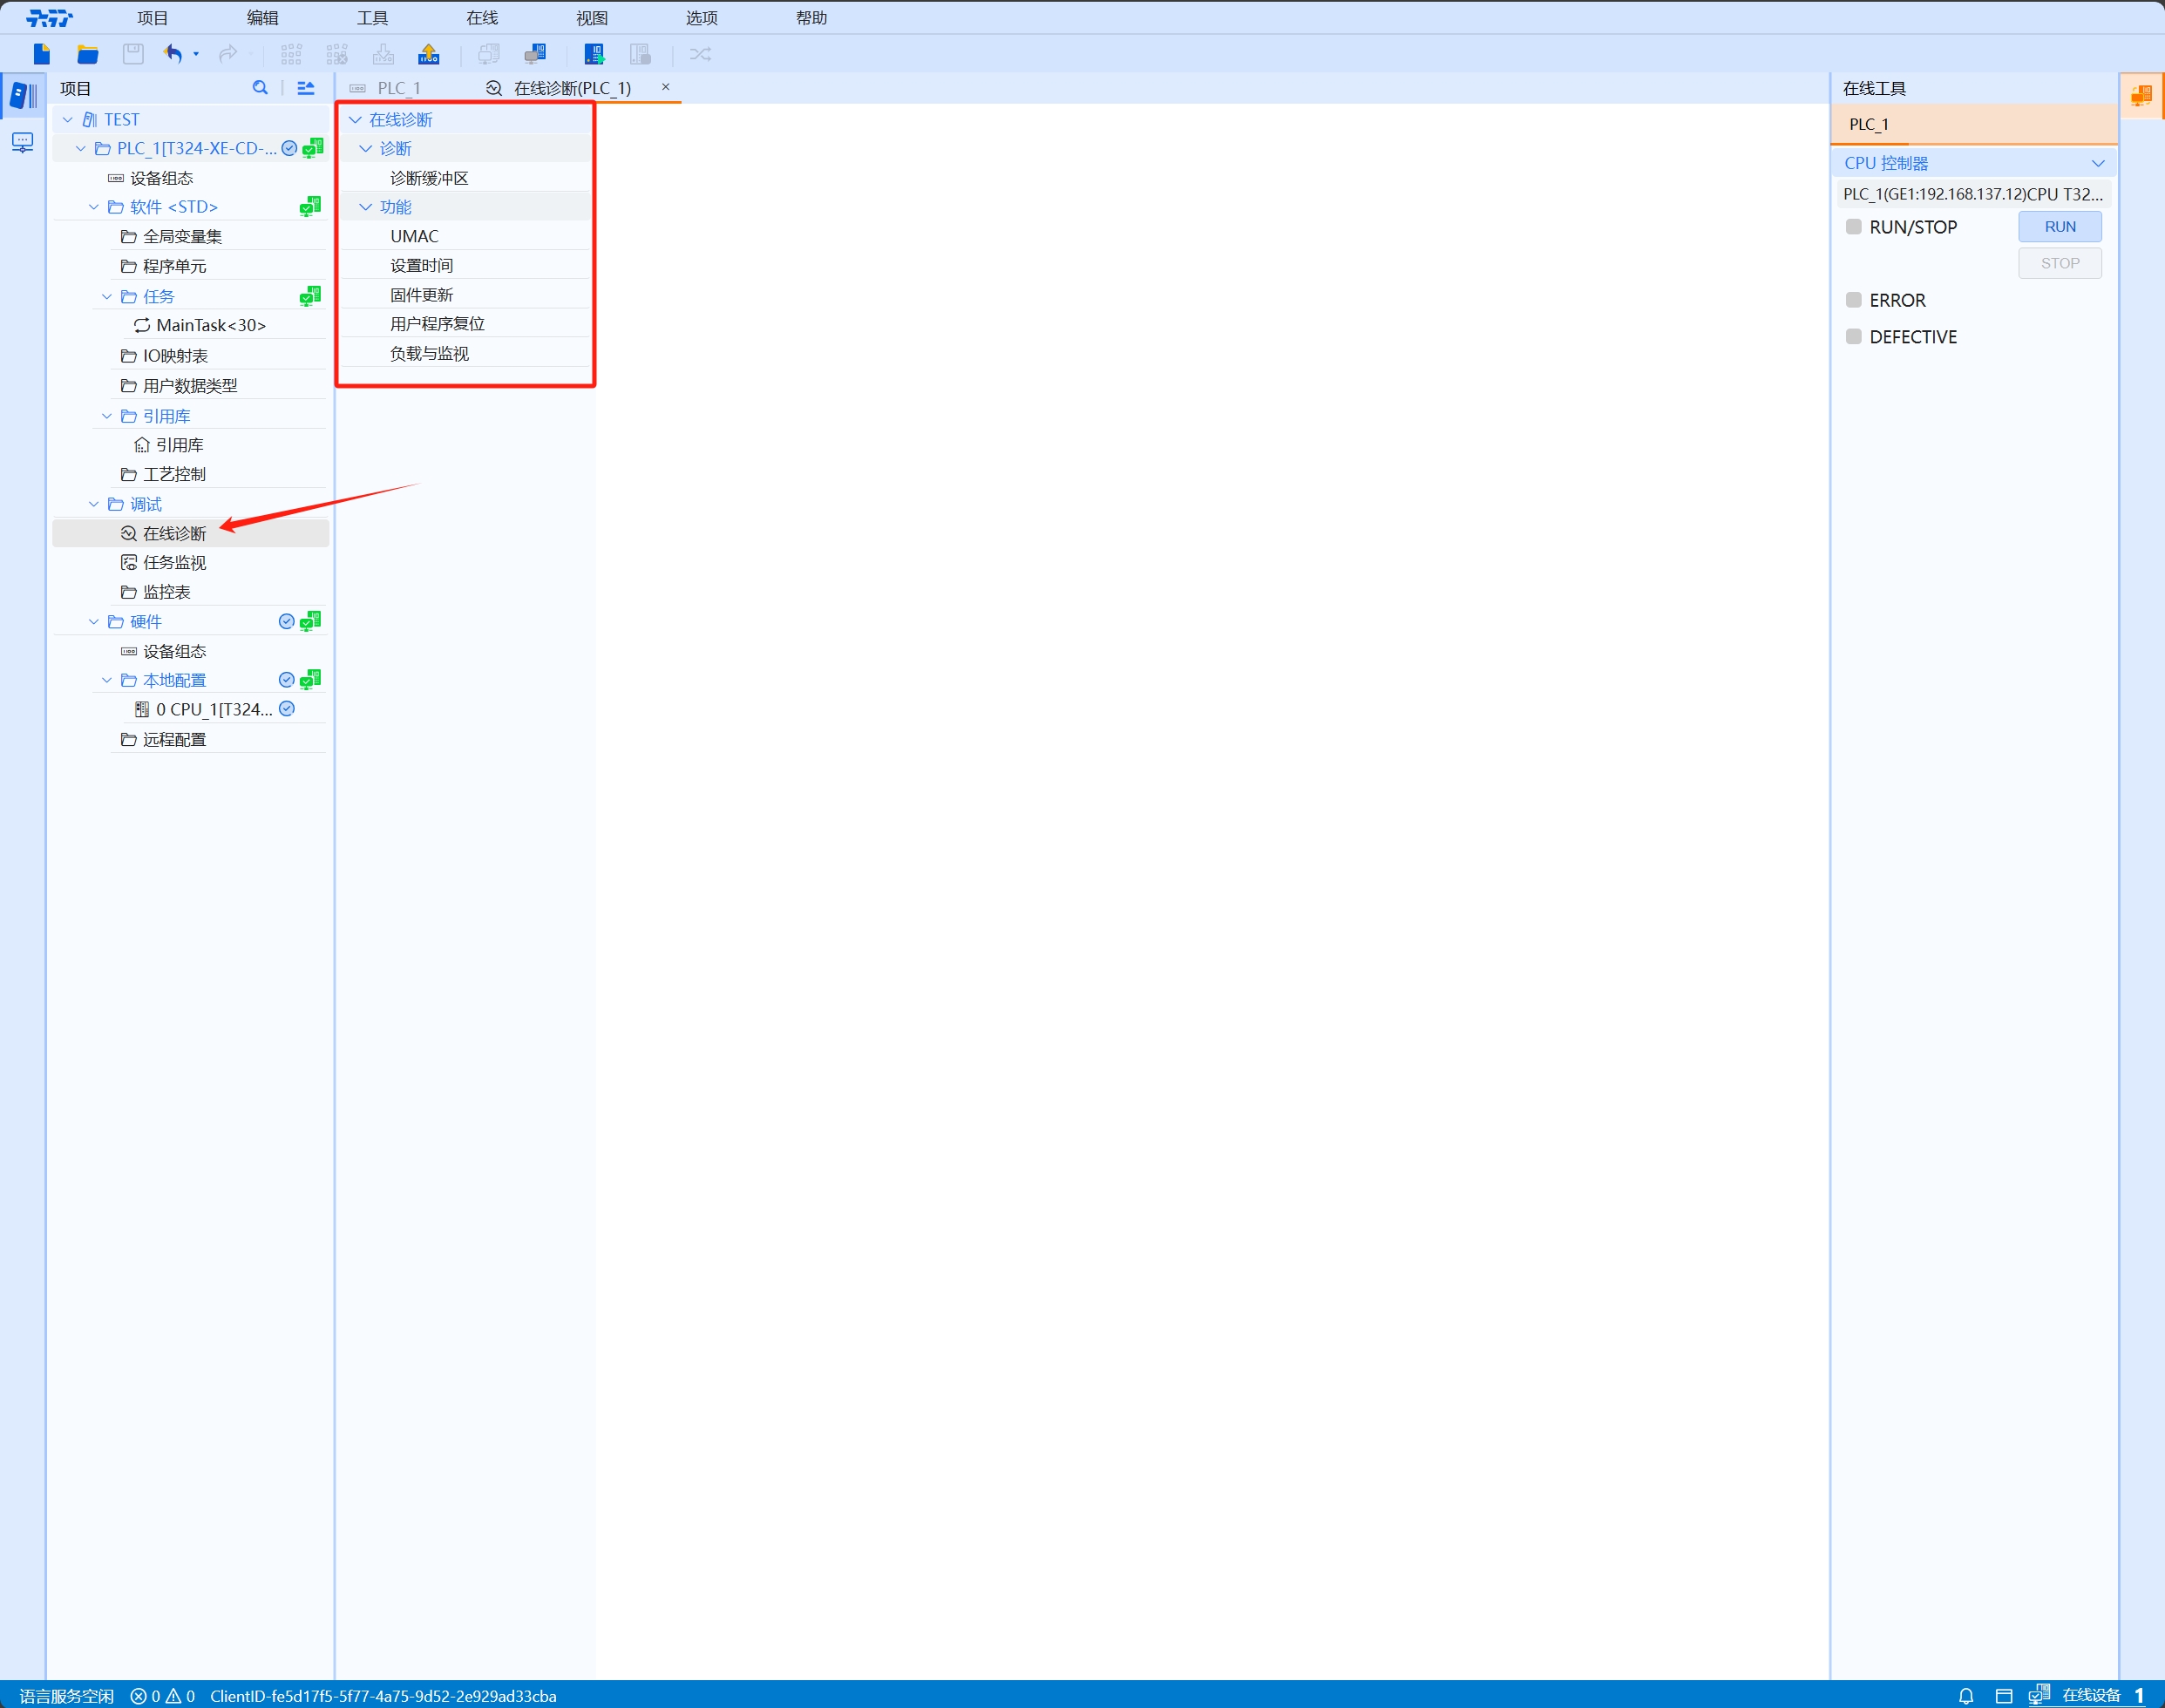
Task: Toggle the RUN/STOP indicator checkbox
Action: pos(1853,227)
